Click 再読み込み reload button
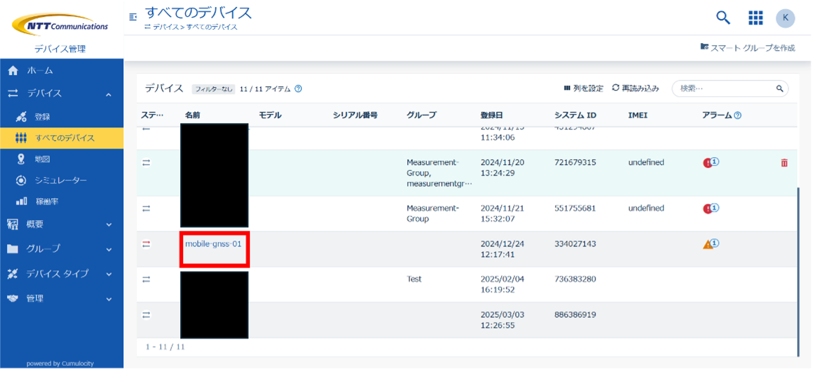Screen dimensions: 813x371 tap(635, 88)
